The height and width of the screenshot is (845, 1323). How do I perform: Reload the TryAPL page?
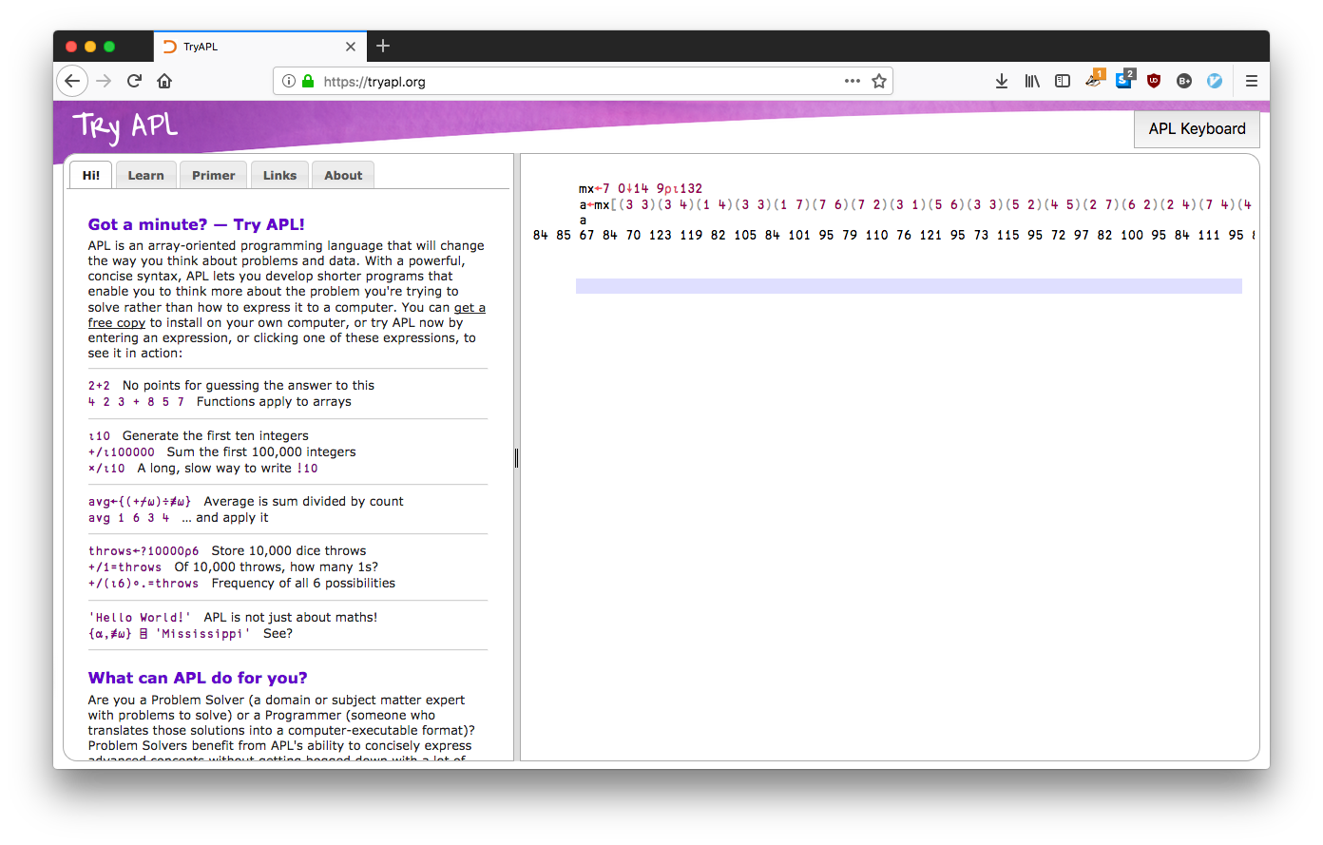(x=134, y=81)
